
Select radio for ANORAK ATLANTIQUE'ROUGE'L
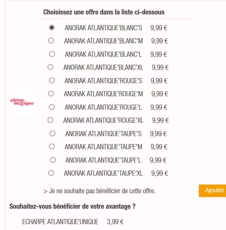point(52,107)
